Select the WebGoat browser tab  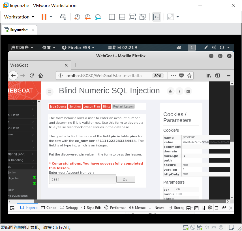click(39, 65)
